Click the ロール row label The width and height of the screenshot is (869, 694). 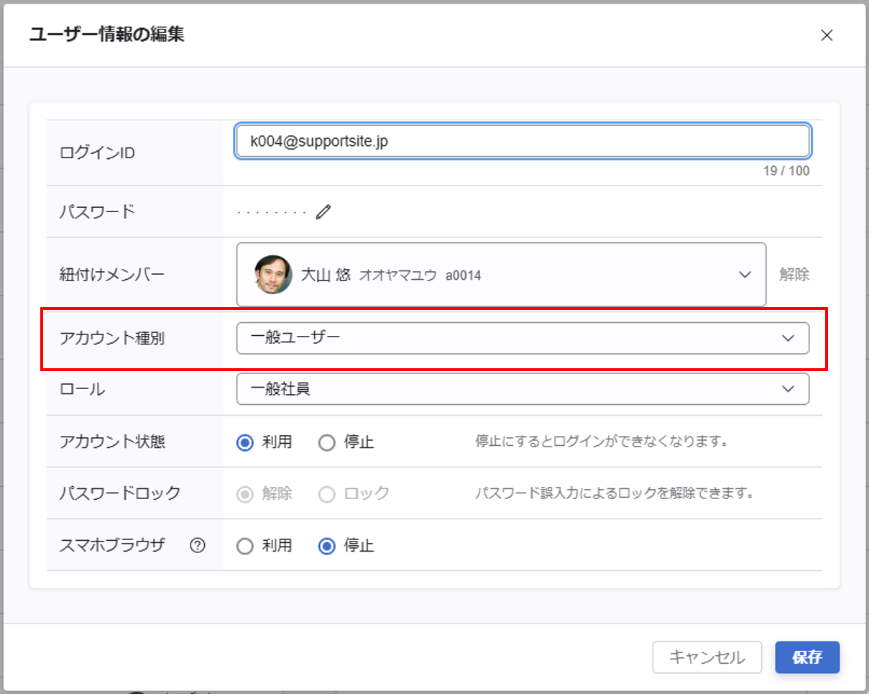click(x=82, y=390)
